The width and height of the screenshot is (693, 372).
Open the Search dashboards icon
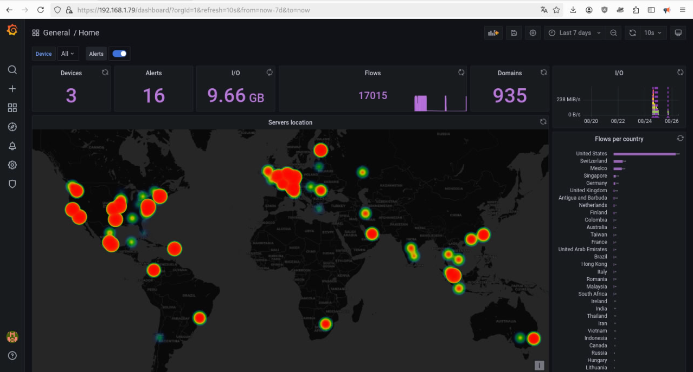pos(12,70)
